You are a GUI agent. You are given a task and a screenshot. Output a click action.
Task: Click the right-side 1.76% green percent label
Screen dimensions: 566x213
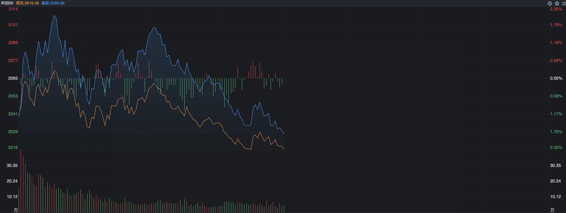click(x=556, y=132)
